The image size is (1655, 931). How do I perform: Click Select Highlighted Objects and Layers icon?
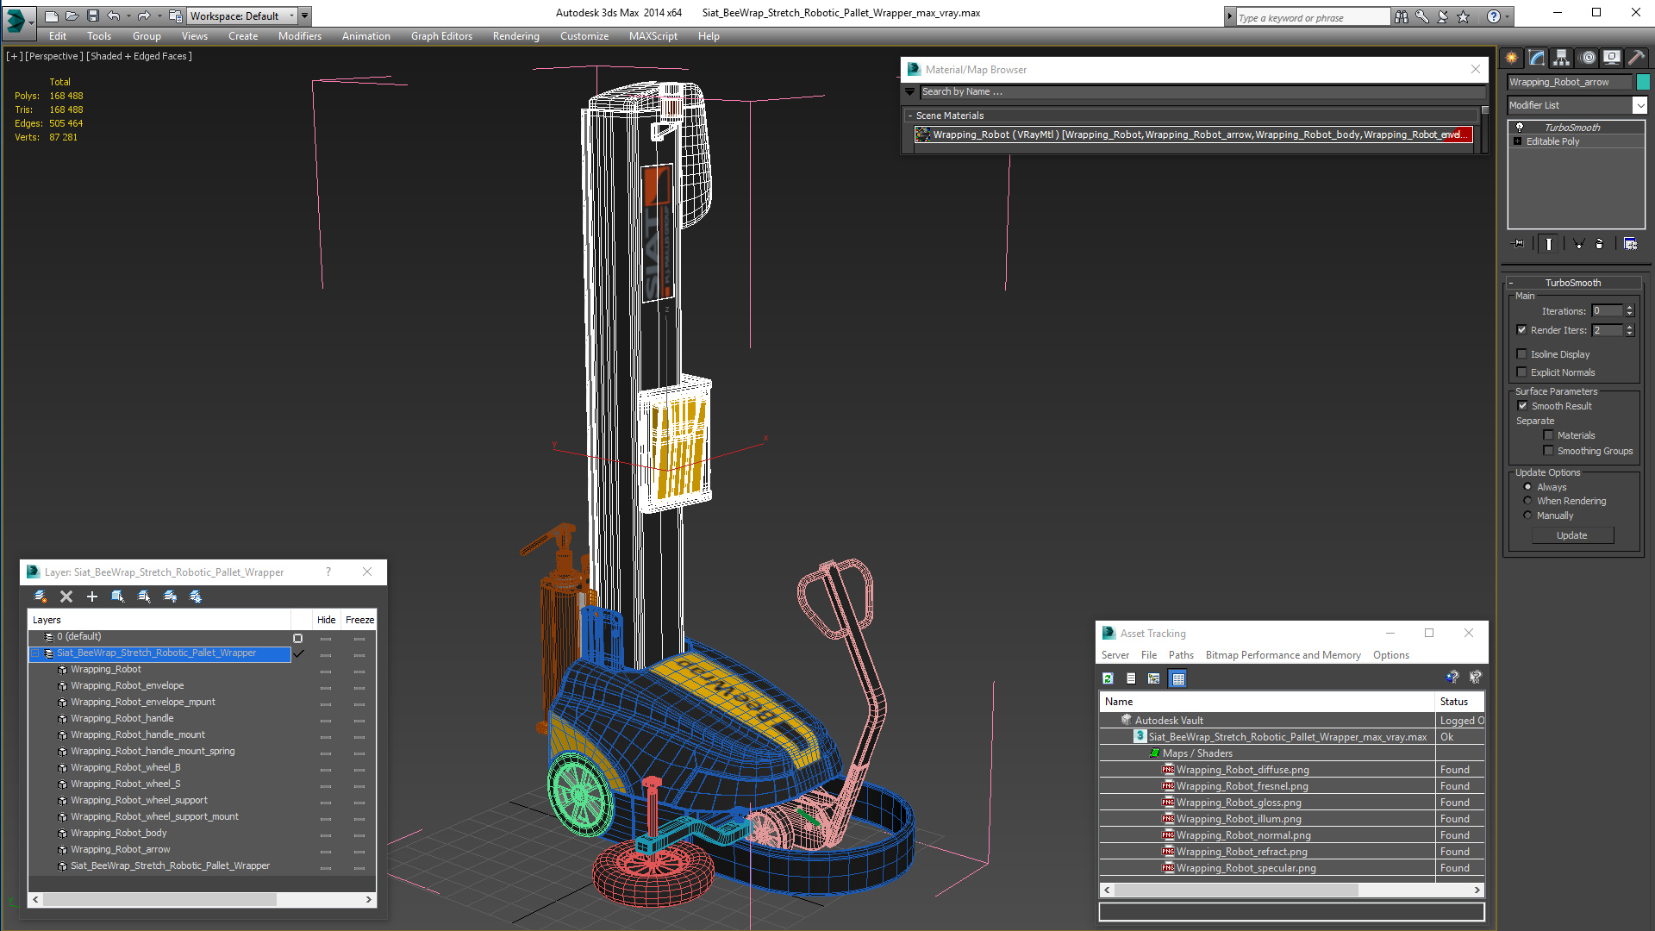point(118,597)
